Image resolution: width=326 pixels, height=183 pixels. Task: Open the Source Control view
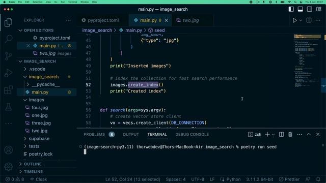(x=8, y=56)
